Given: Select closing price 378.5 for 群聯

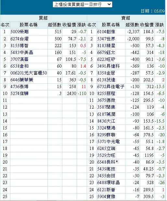Looking at the screenshot, I should (148, 135).
